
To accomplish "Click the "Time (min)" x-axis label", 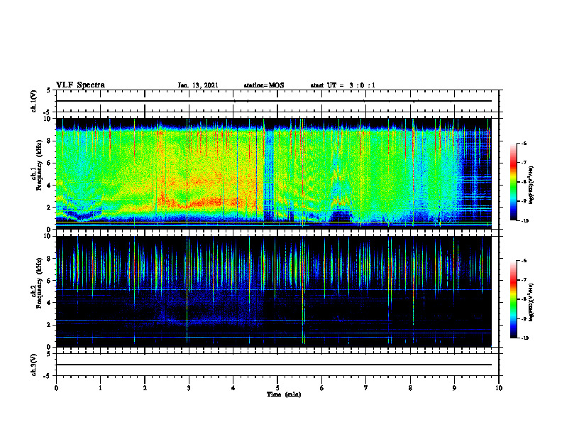I will tap(284, 394).
